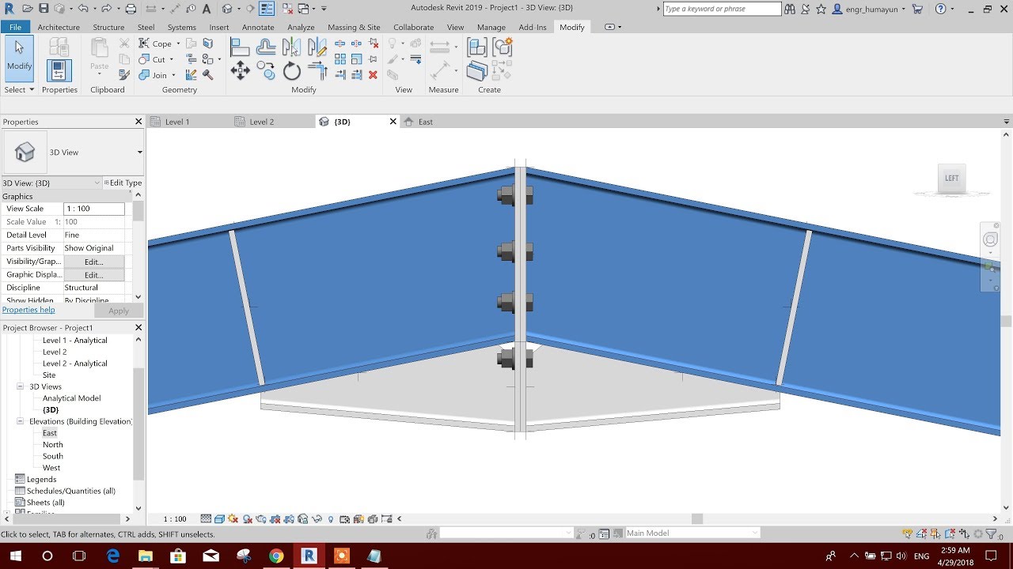Screen dimensions: 1013x569
Task: Click the Properties help link
Action: 28,309
